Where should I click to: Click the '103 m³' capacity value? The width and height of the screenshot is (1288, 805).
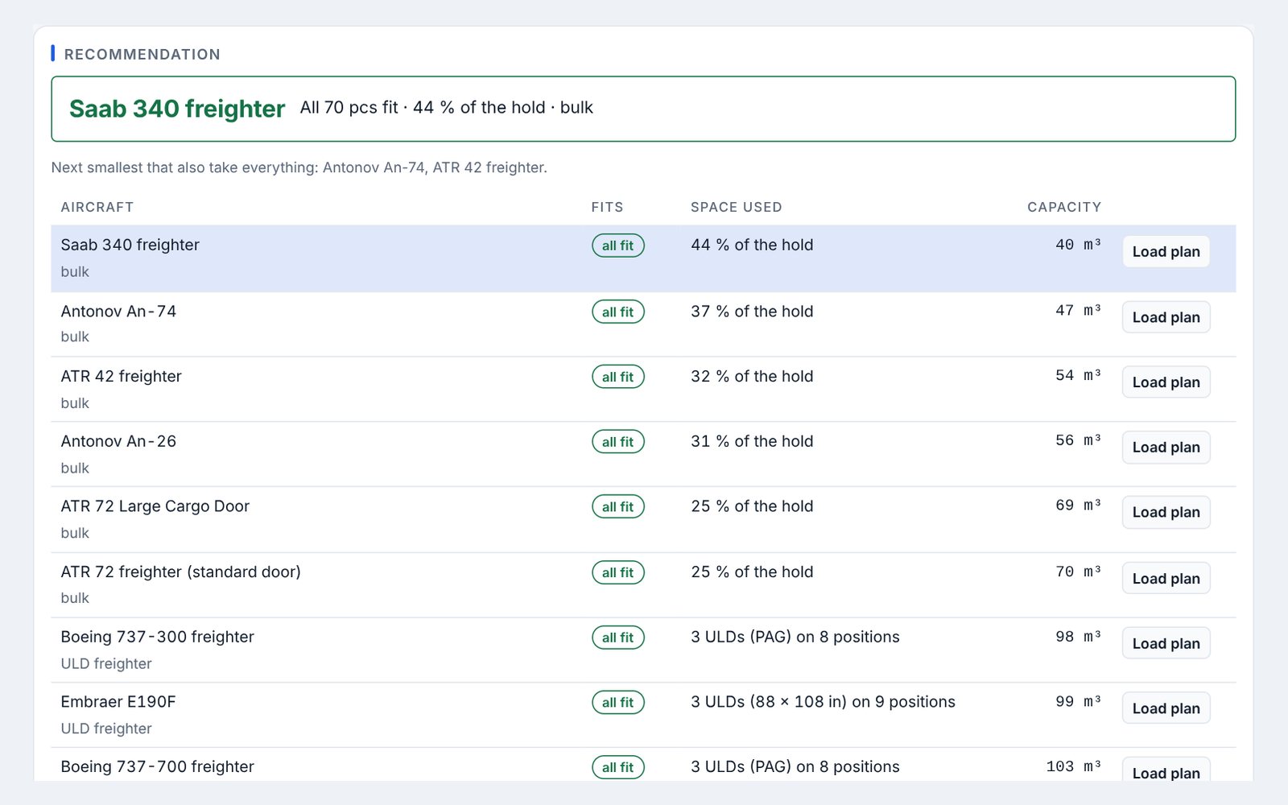[1074, 766]
